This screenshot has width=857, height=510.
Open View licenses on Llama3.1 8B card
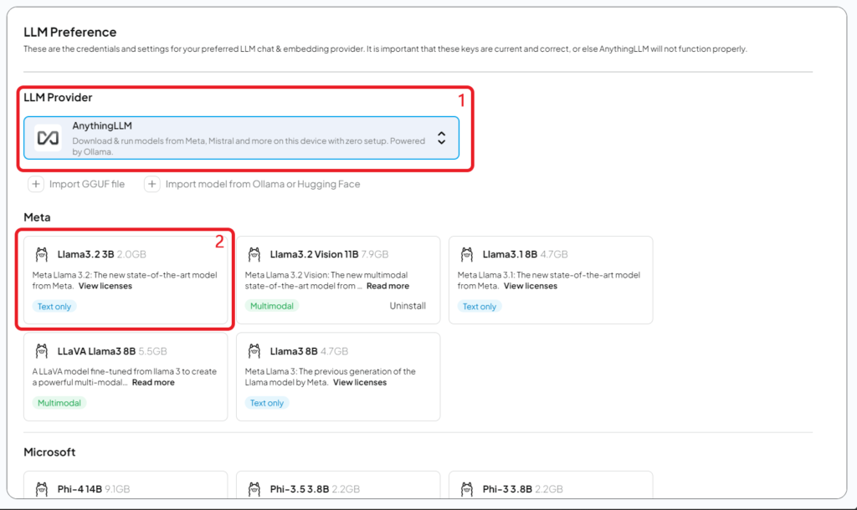530,286
